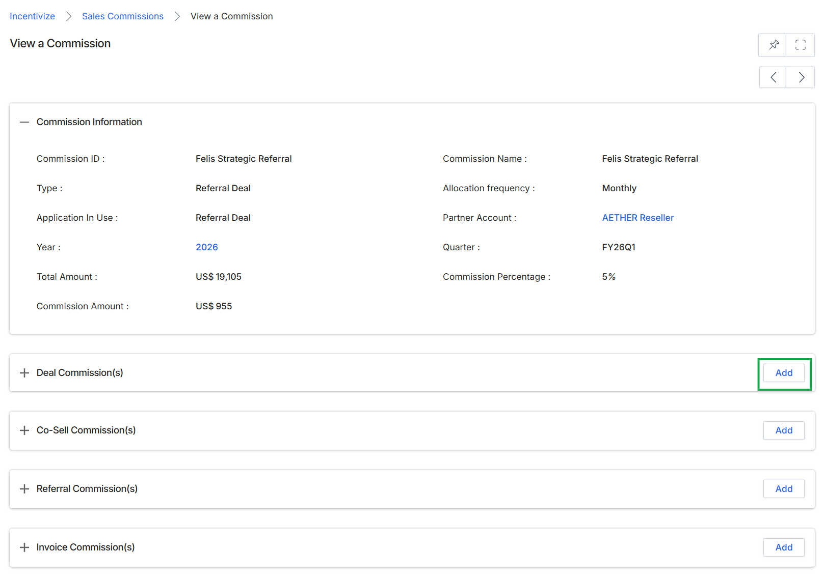Image resolution: width=824 pixels, height=582 pixels.
Task: Open the 2026 year link
Action: (x=207, y=247)
